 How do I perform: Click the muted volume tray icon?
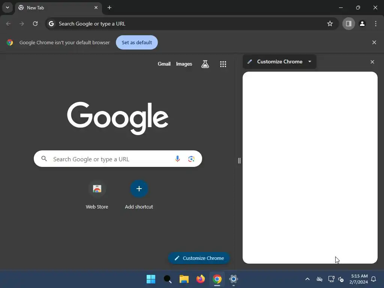click(341, 279)
